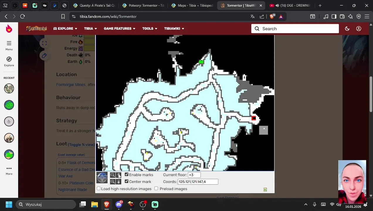The height and width of the screenshot is (211, 373).
Task: Expand the page with the fullscreen icon
Action: tap(44, 43)
